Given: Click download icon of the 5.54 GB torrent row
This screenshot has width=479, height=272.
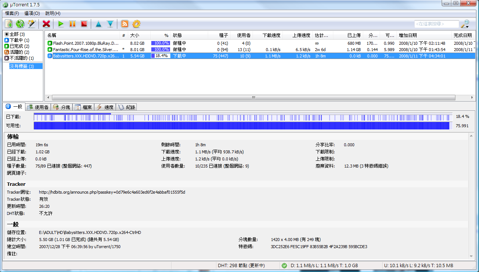Looking at the screenshot, I should pyautogui.click(x=50, y=56).
